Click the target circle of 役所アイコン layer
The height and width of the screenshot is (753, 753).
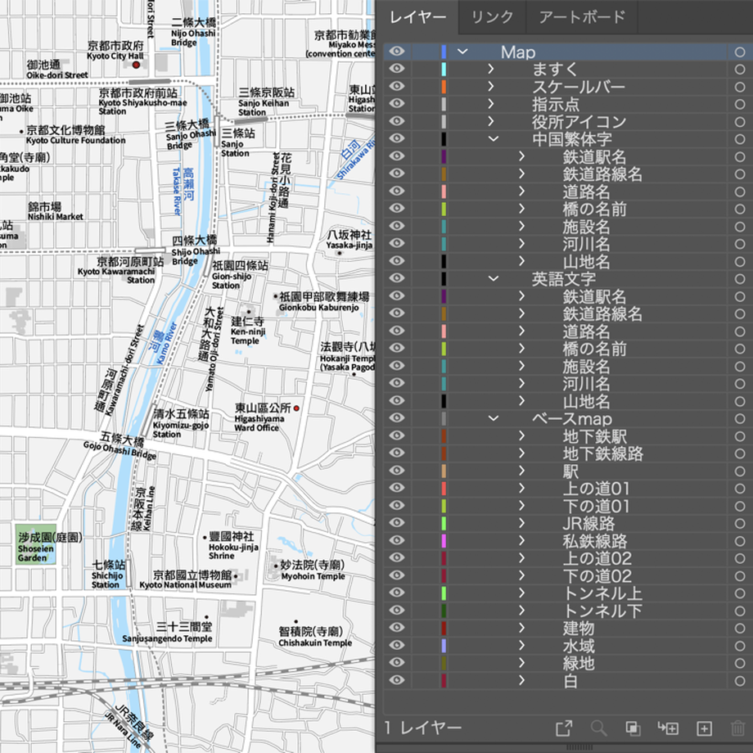pyautogui.click(x=740, y=121)
